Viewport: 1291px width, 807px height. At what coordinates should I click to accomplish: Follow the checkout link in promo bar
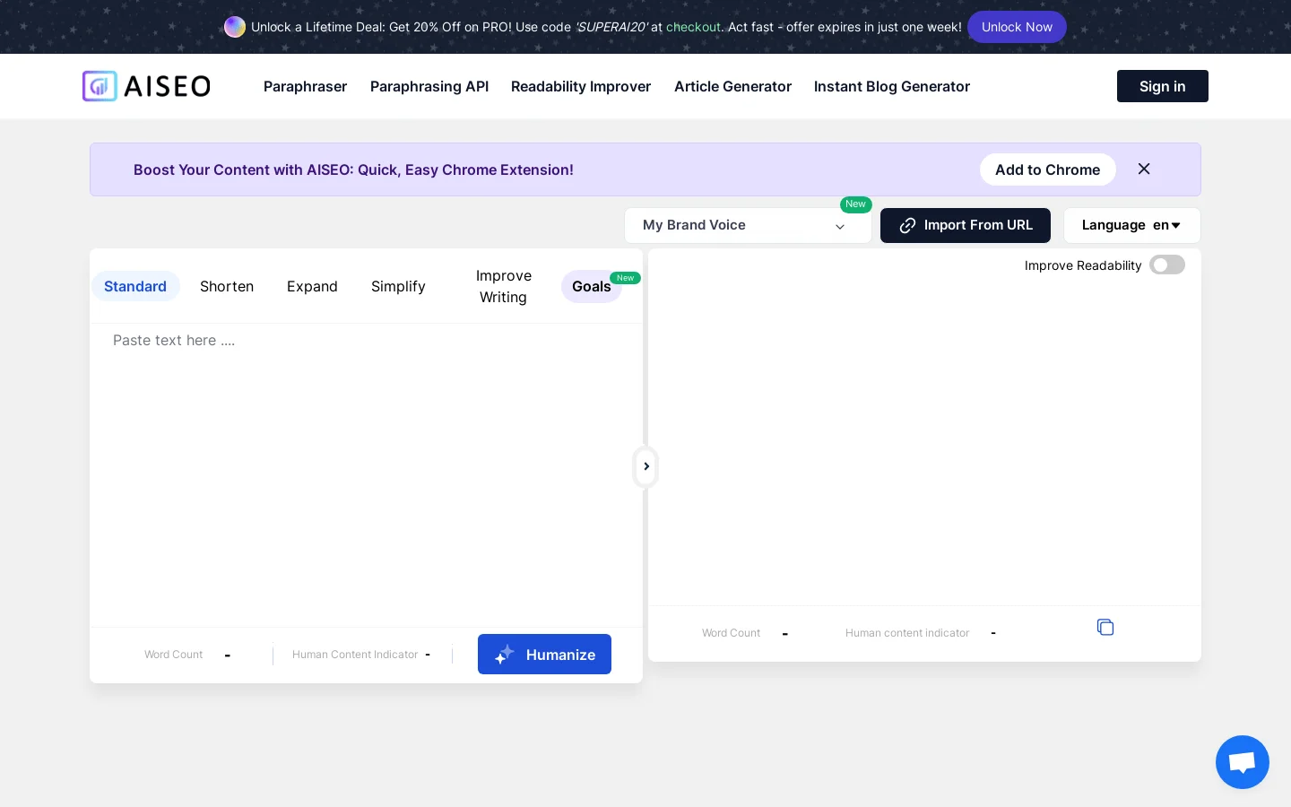[x=693, y=27]
